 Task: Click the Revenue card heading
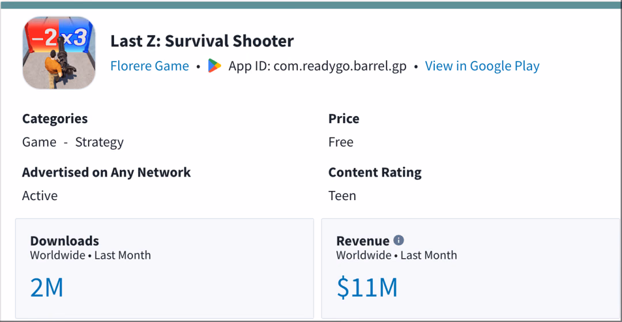(x=363, y=240)
